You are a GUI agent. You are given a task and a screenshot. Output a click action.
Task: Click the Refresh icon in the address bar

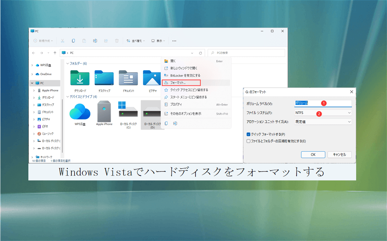point(200,52)
